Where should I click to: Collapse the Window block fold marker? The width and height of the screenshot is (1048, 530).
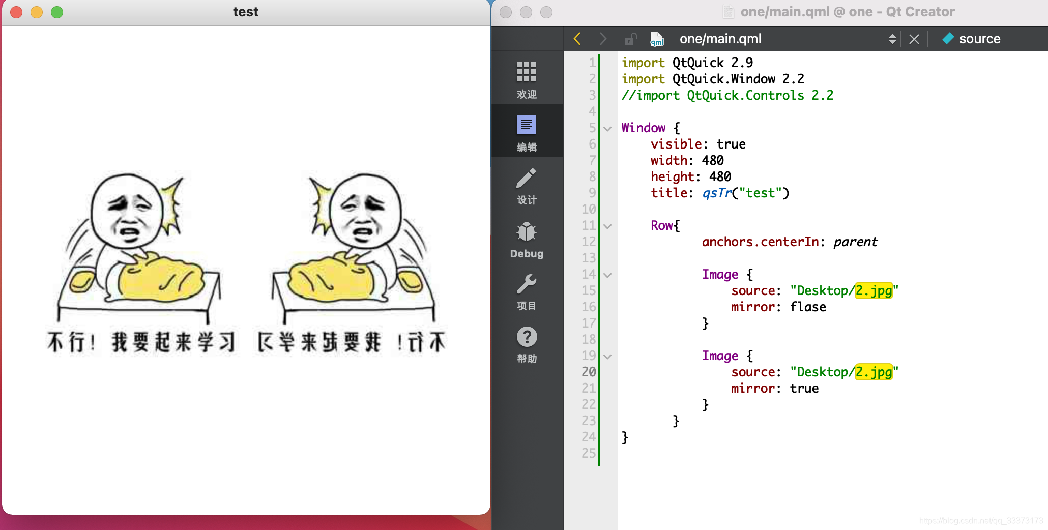pos(607,129)
